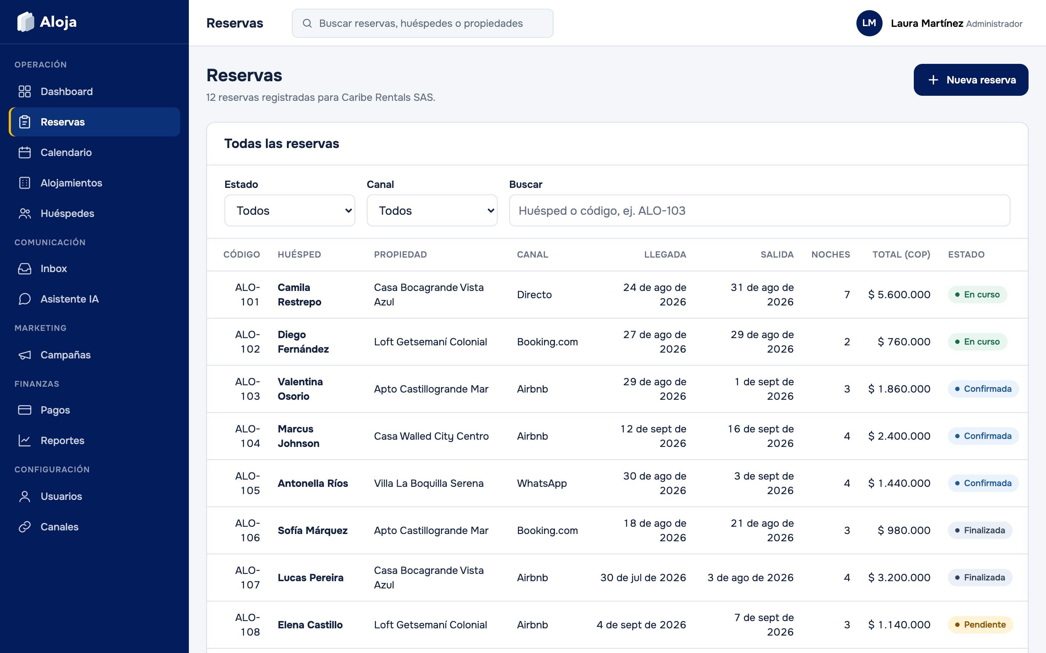1046x653 pixels.
Task: Click the Asistente IA chat bubble icon
Action: 25,299
